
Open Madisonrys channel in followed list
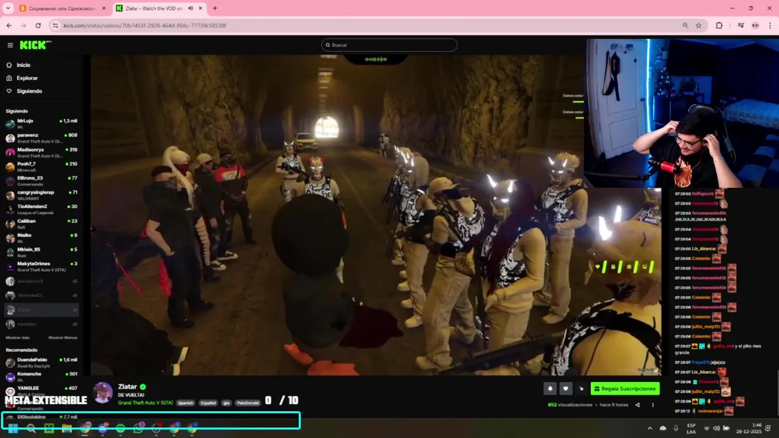coord(41,151)
